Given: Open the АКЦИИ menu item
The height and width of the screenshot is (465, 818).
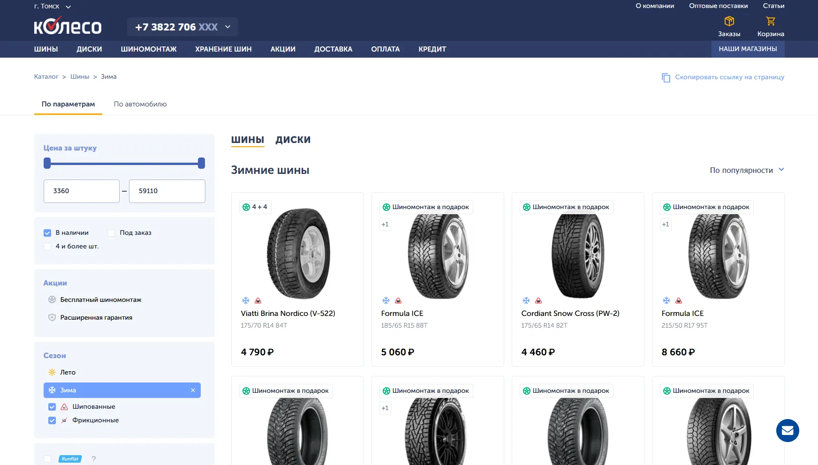Looking at the screenshot, I should click(283, 49).
